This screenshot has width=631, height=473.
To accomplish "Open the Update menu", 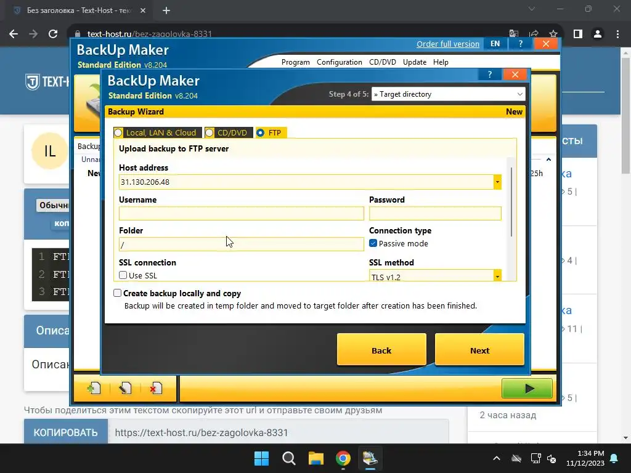I will pos(415,62).
